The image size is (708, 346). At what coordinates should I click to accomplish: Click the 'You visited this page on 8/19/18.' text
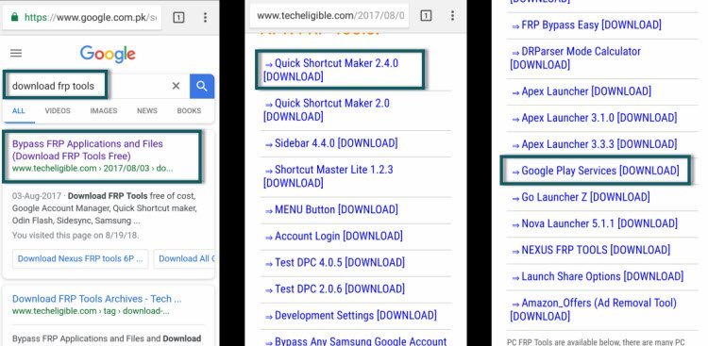coord(76,235)
